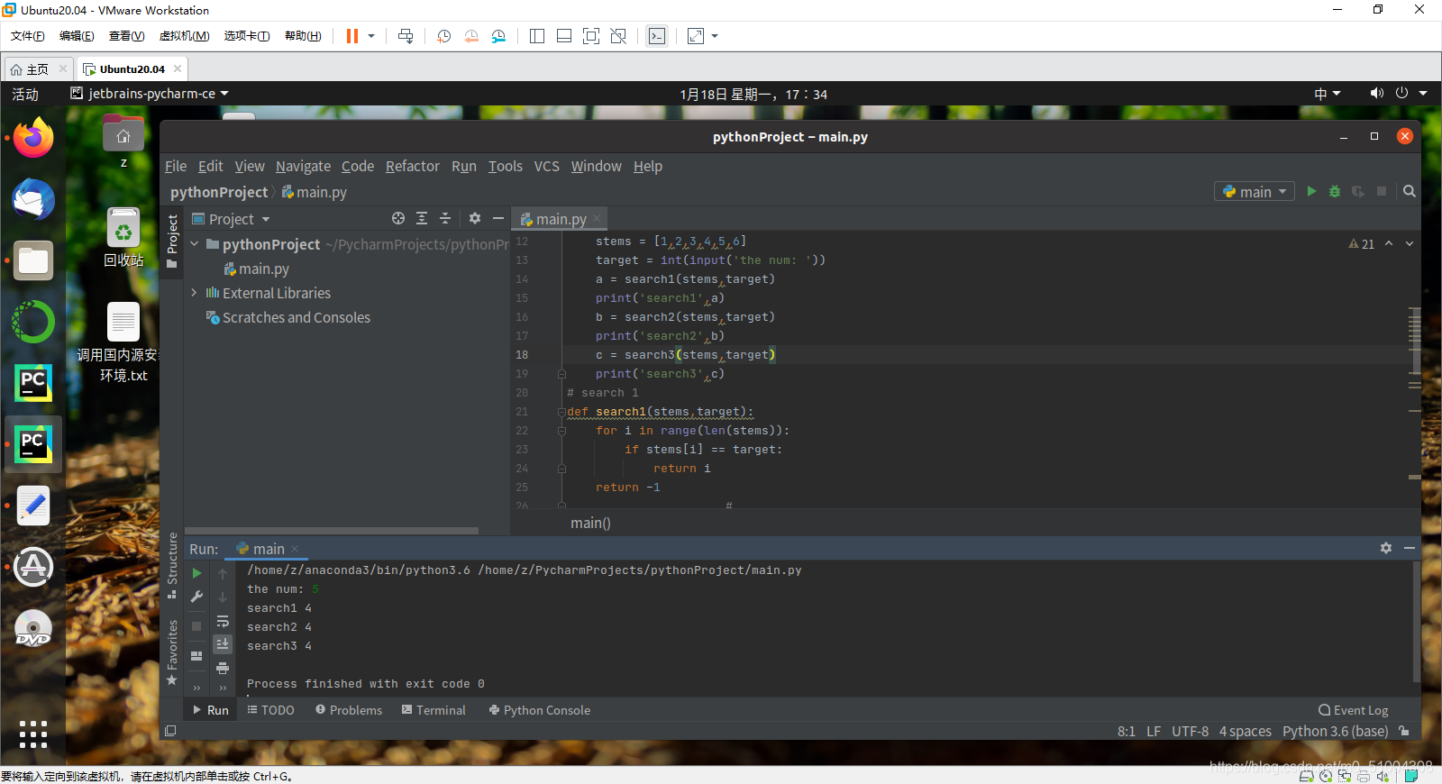Click the VMware full screen icon

[x=591, y=36]
